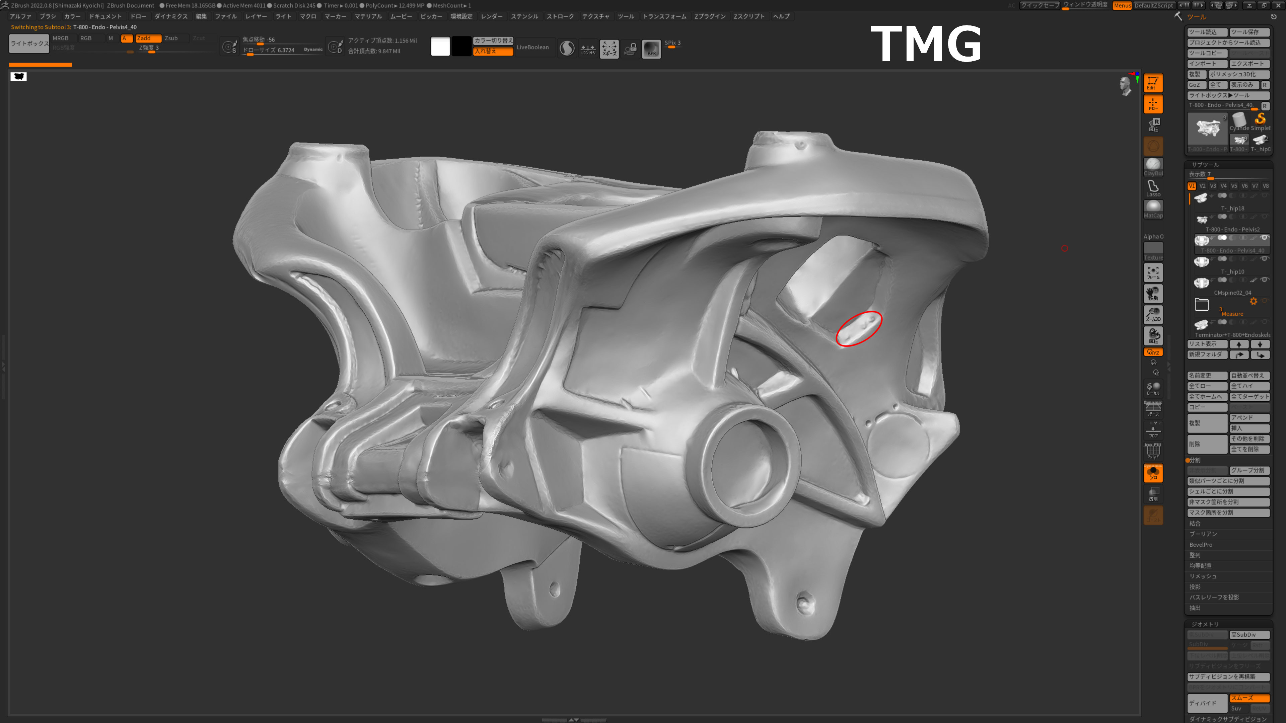
Task: Click the LiveBoolean render sphere icon
Action: pos(567,49)
